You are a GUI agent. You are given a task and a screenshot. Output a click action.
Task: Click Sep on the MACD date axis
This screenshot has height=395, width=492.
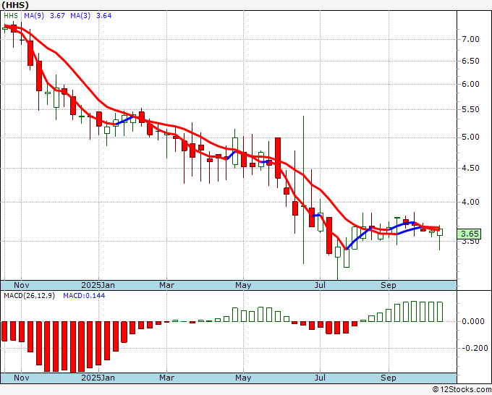coord(389,378)
